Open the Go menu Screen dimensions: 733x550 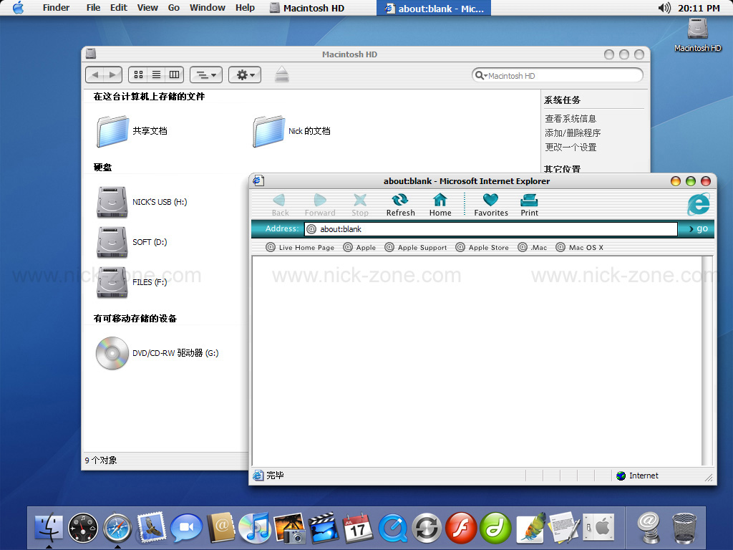(174, 7)
